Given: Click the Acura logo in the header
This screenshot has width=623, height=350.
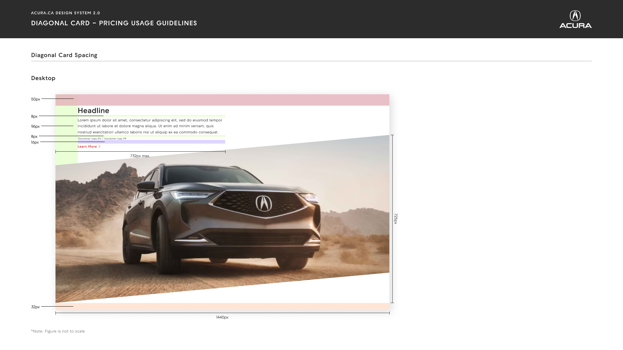Looking at the screenshot, I should coord(575,19).
